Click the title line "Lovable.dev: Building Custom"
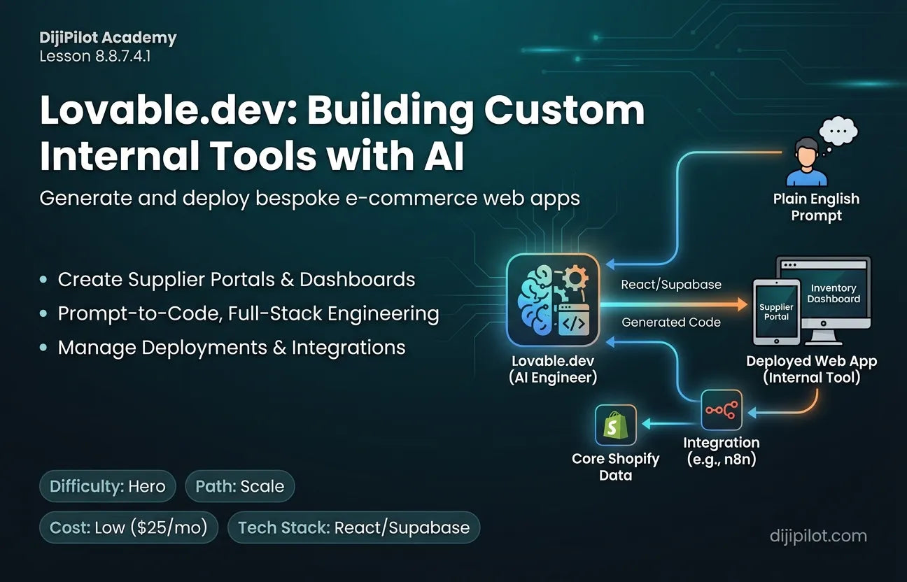Image resolution: width=907 pixels, height=582 pixels. click(x=342, y=111)
